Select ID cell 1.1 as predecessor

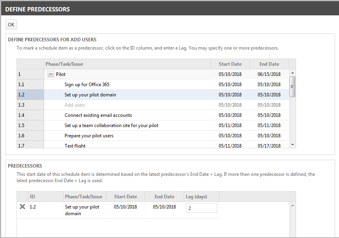[30, 85]
